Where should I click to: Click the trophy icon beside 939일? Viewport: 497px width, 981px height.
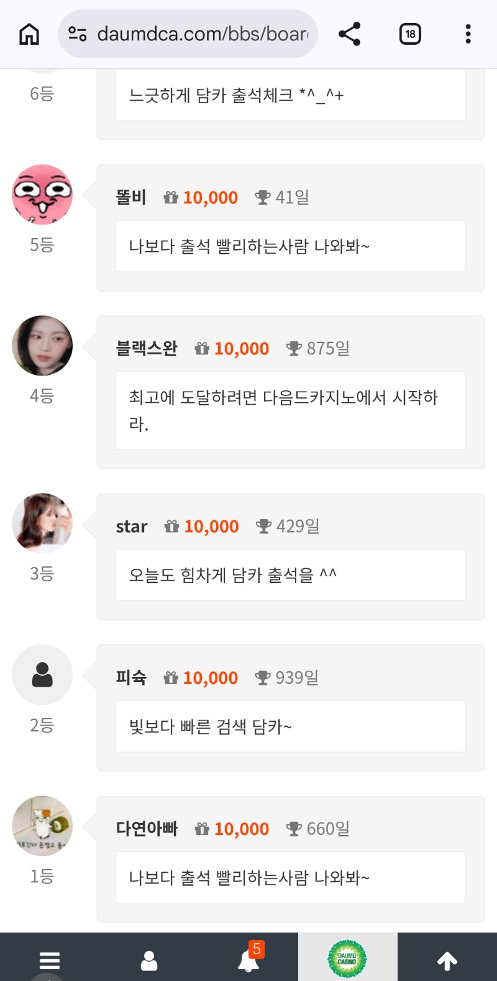263,678
